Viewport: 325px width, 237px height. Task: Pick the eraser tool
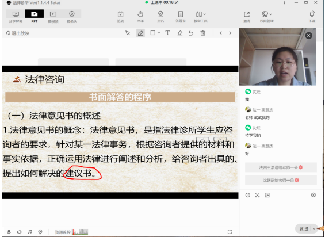click(x=179, y=33)
